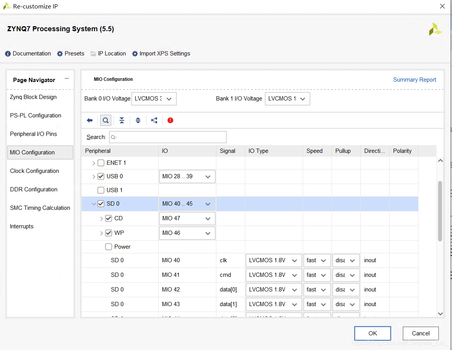Minimize the Page Navigator panel
The image size is (452, 350).
[67, 79]
